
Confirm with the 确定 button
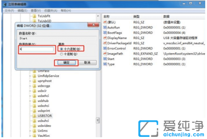point(67,63)
